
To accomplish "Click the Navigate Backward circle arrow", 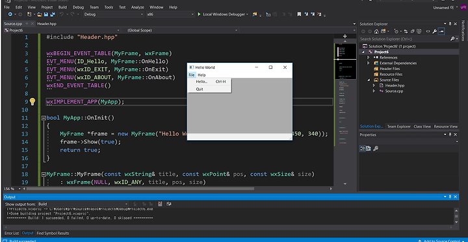I will (10, 14).
